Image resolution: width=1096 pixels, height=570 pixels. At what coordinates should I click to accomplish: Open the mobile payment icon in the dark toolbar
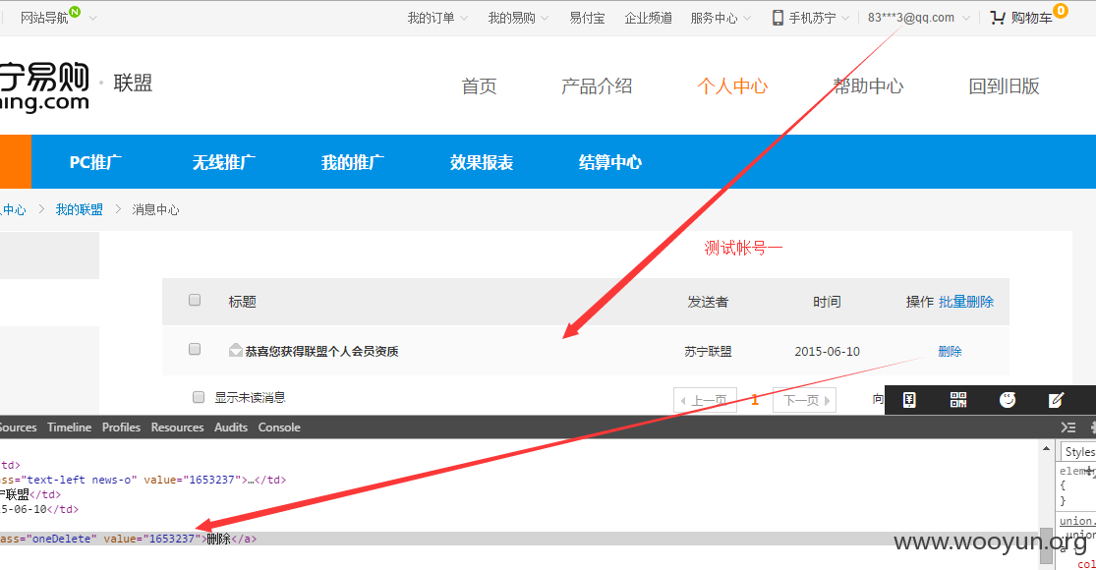[909, 400]
